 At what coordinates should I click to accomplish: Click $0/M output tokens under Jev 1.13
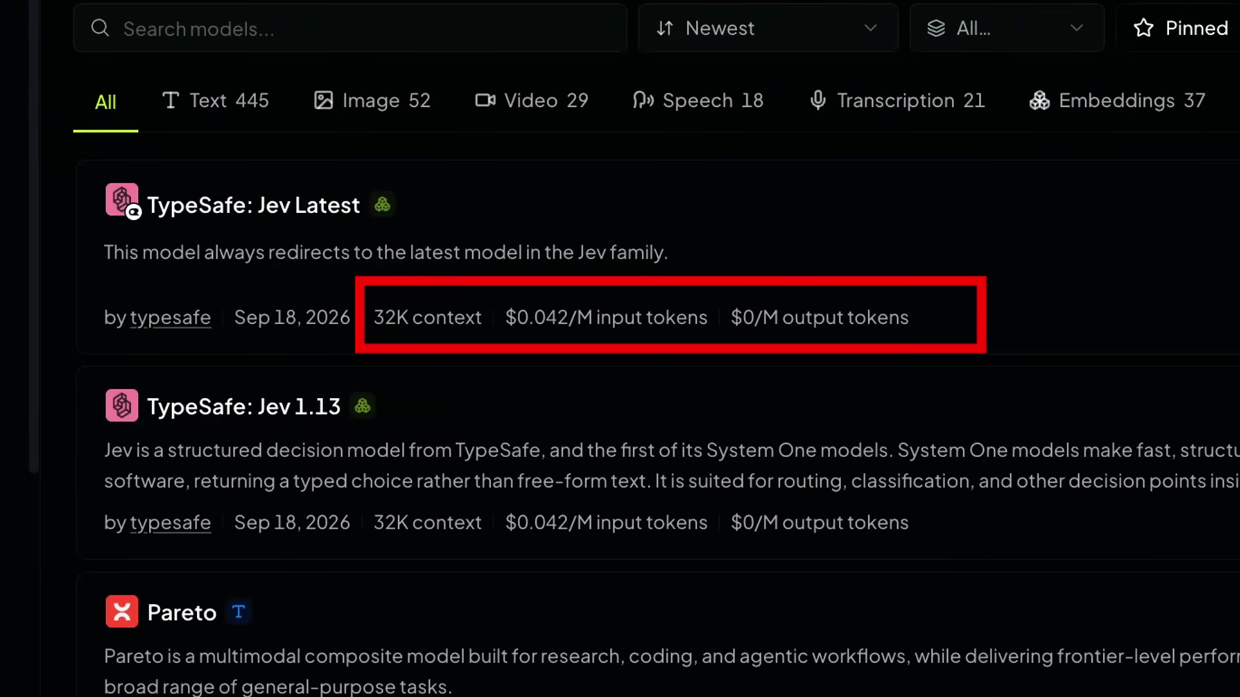pos(820,522)
